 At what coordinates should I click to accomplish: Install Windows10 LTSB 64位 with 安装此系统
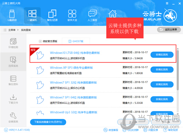pos(162,55)
